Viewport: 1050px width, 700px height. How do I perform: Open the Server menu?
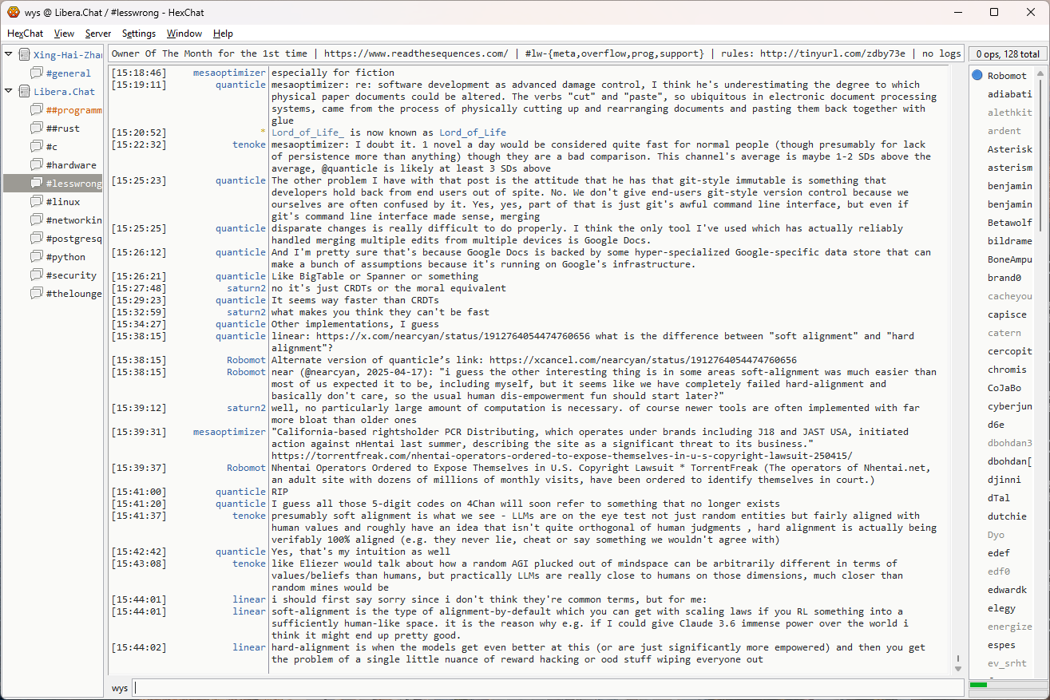point(98,34)
